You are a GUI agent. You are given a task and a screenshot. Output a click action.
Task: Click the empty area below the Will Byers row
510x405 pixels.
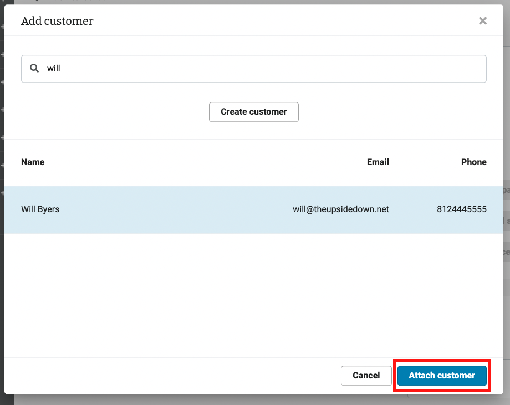pos(255,294)
